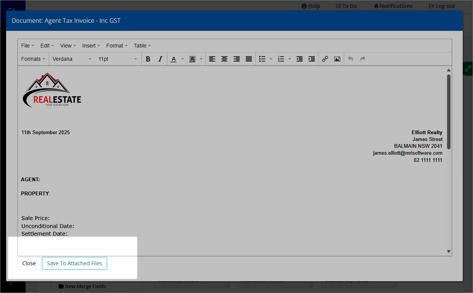Open the Insert menu
The image size is (473, 293).
[91, 46]
